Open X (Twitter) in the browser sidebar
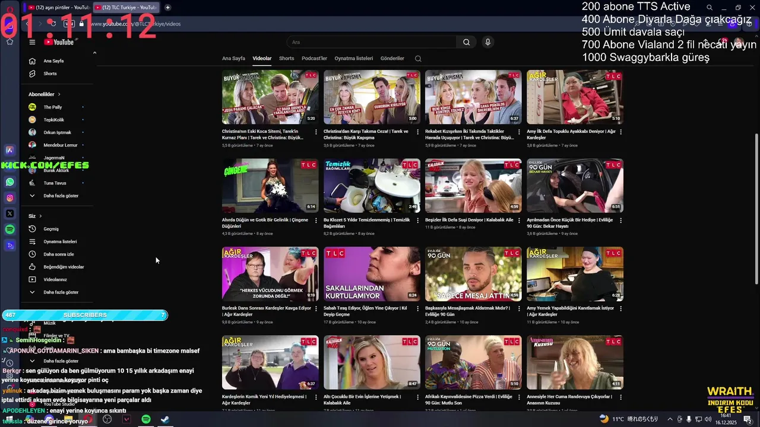The width and height of the screenshot is (760, 427). click(x=9, y=213)
